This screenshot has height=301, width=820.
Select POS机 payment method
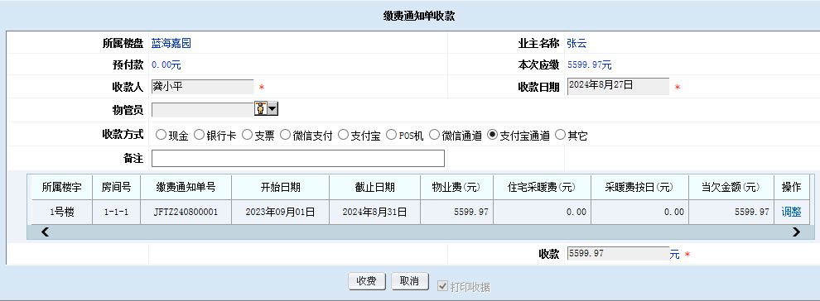[x=391, y=135]
